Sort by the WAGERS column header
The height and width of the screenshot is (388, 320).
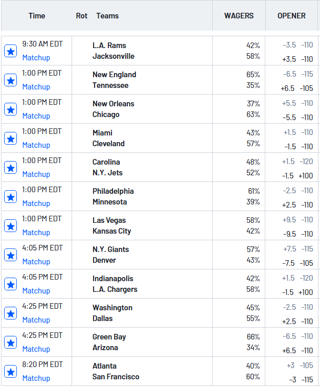[239, 16]
